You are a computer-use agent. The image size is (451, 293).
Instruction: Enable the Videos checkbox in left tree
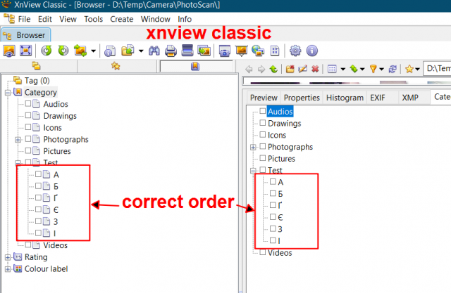(x=28, y=245)
